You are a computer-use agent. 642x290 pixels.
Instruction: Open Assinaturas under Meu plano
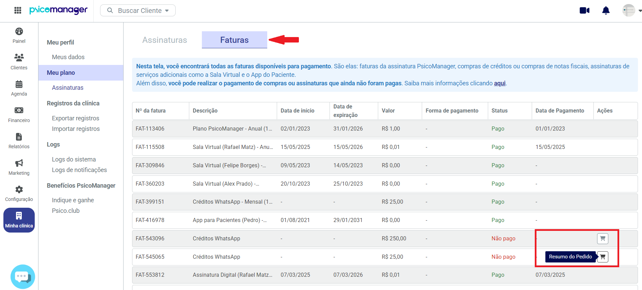click(x=67, y=88)
